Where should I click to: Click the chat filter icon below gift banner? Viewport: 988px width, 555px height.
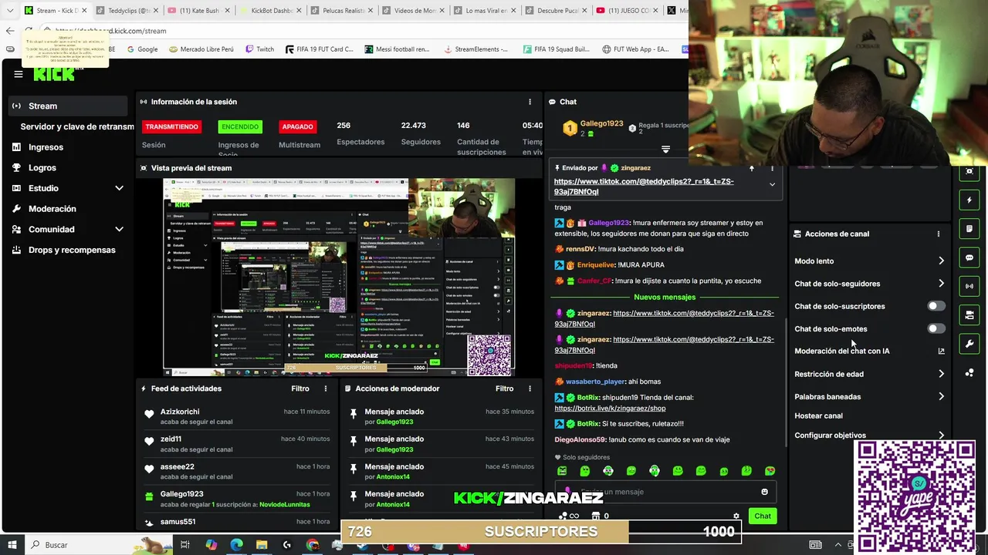click(x=665, y=149)
